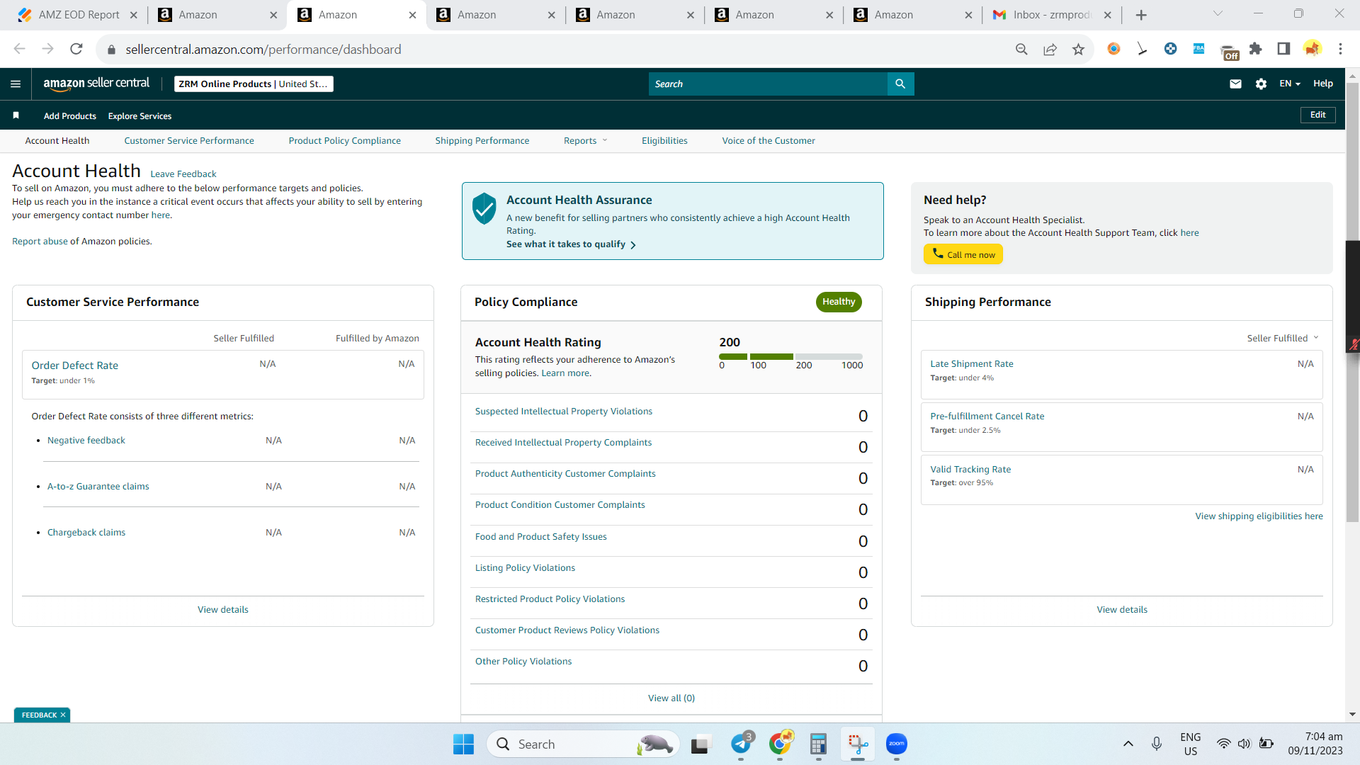The width and height of the screenshot is (1360, 765).
Task: Open Voice of the Customer tab
Action: coord(769,140)
